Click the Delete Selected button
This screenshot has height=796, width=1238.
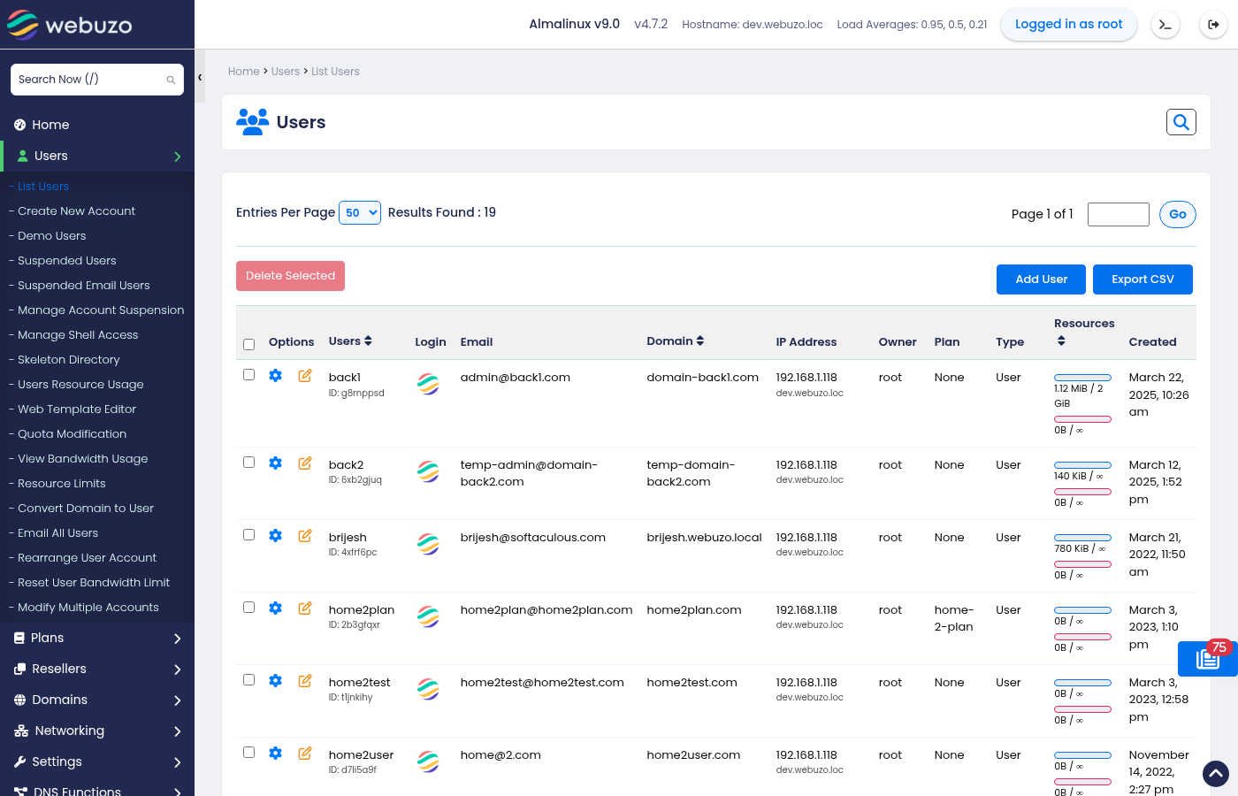point(290,276)
